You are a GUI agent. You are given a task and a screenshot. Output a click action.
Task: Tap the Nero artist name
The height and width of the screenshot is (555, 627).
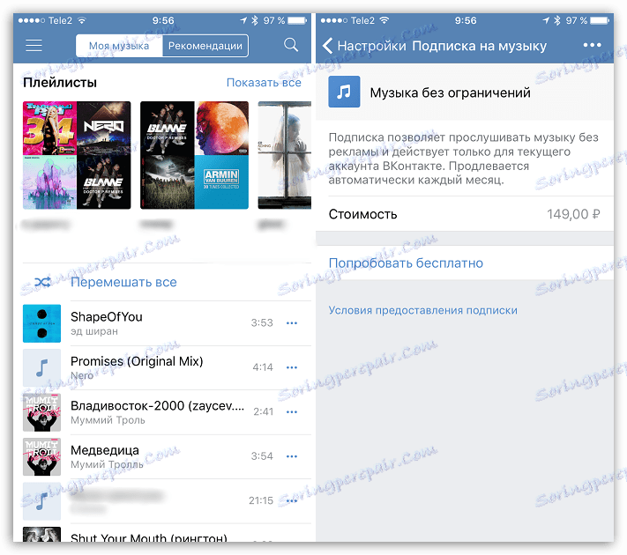tap(82, 375)
